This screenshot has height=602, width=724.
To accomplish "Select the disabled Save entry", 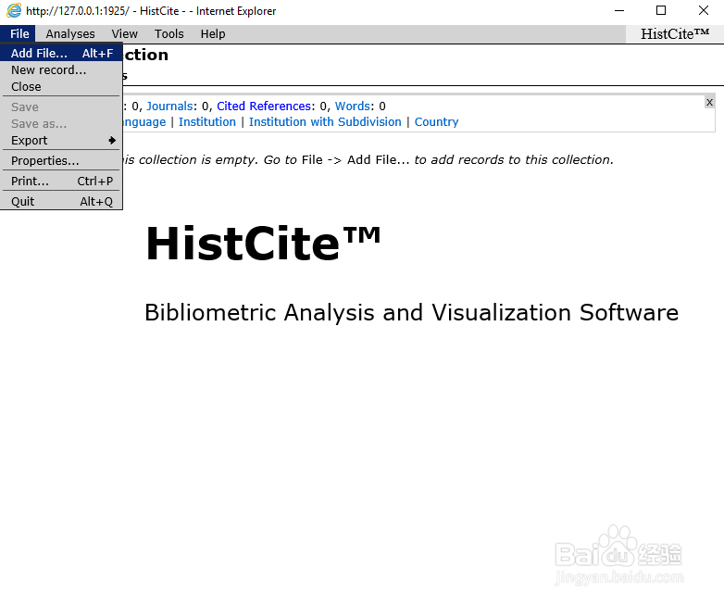I will (x=61, y=107).
